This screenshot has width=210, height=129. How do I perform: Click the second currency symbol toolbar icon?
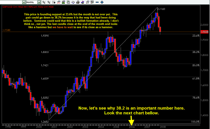(x=49, y=2)
